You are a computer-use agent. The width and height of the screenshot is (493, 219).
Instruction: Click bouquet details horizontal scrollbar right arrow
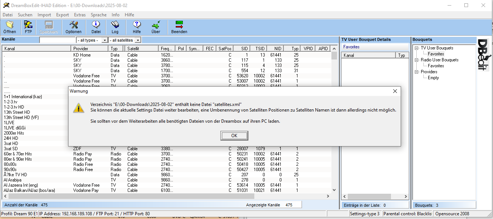[x=405, y=196]
